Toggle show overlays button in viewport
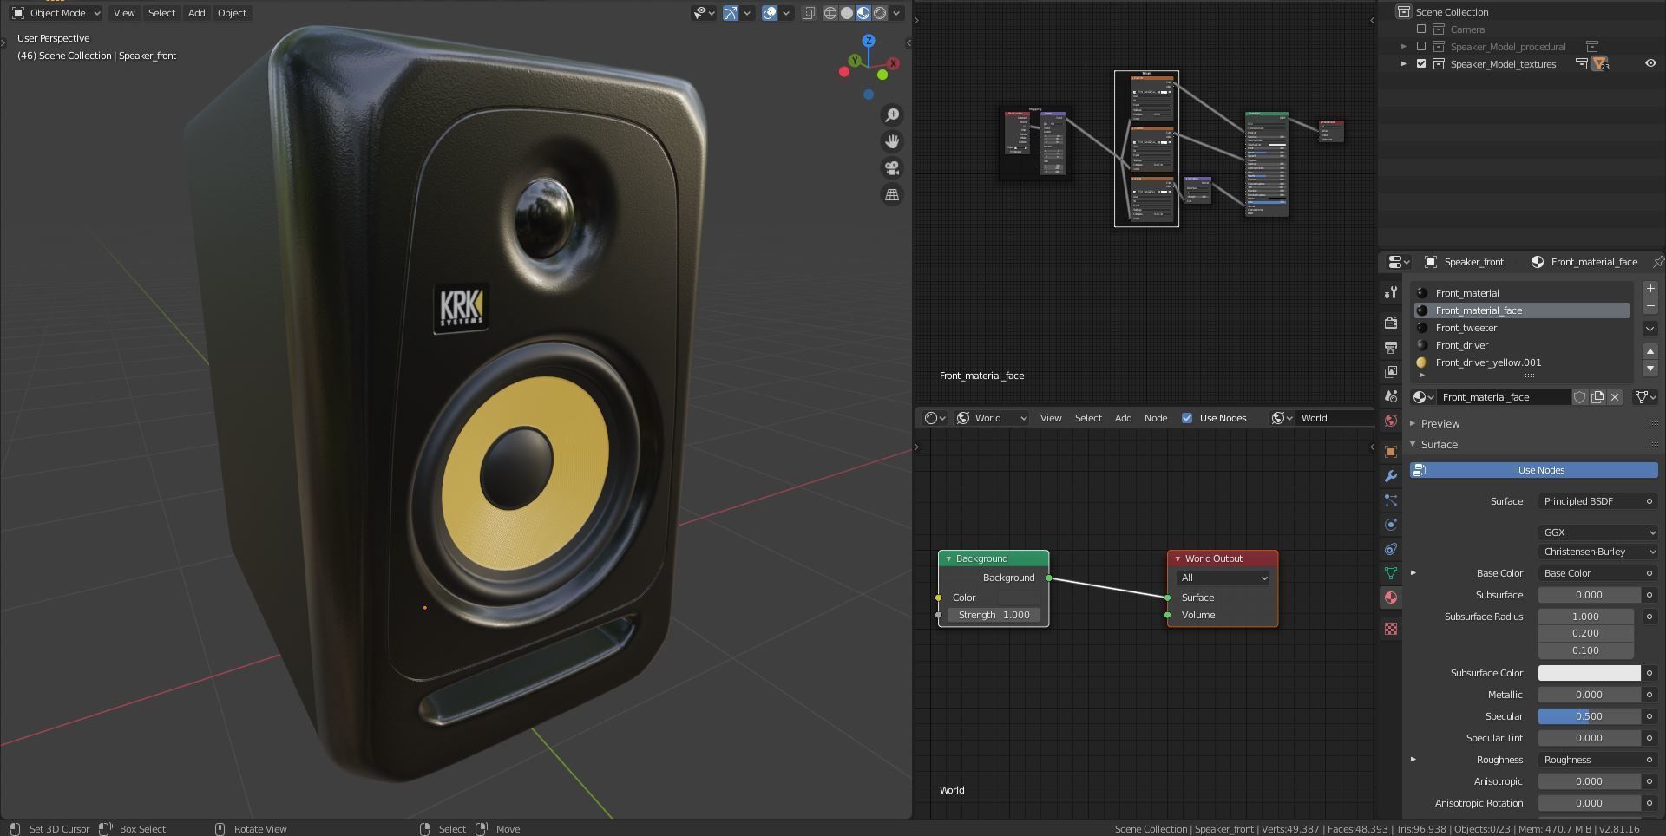Image resolution: width=1666 pixels, height=836 pixels. 770,13
